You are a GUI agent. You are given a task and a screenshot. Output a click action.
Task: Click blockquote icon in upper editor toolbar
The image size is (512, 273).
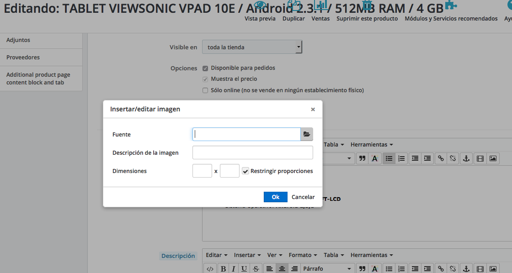[x=362, y=158]
